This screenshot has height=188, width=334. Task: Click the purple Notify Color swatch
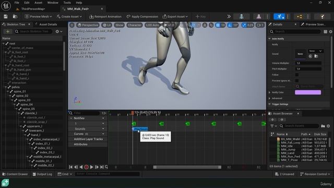308,92
